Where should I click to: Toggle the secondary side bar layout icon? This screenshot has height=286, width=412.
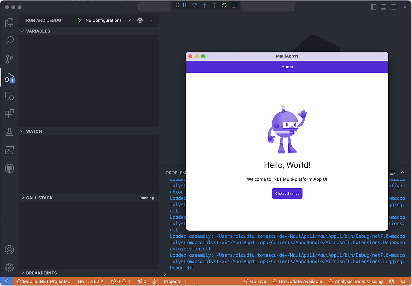(393, 7)
